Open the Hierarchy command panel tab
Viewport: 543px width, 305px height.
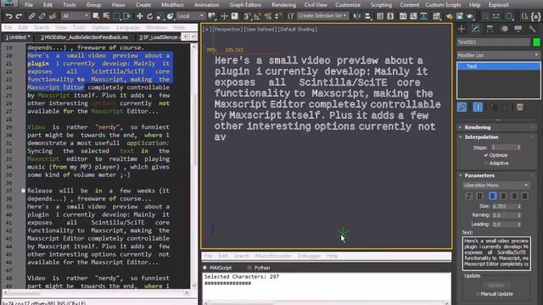(x=490, y=29)
